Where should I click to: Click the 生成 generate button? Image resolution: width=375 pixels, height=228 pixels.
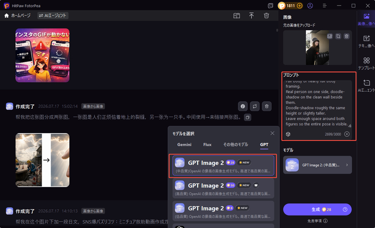tap(317, 209)
